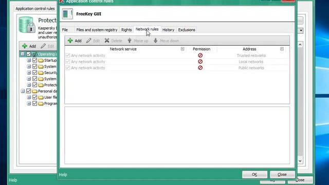
Task: Switch to the Exclusions tab
Action: (x=187, y=30)
